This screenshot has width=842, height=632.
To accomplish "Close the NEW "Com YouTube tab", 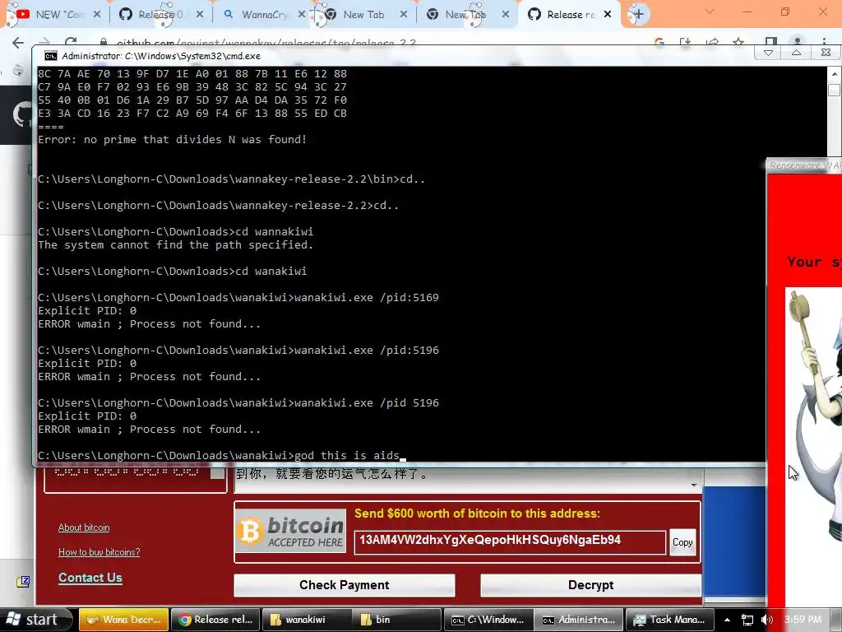I will pyautogui.click(x=97, y=15).
